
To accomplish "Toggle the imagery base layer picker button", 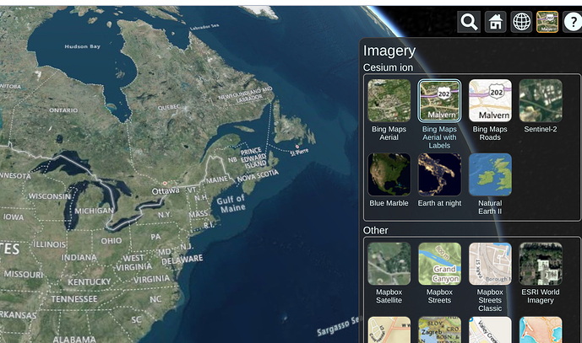I will point(547,22).
